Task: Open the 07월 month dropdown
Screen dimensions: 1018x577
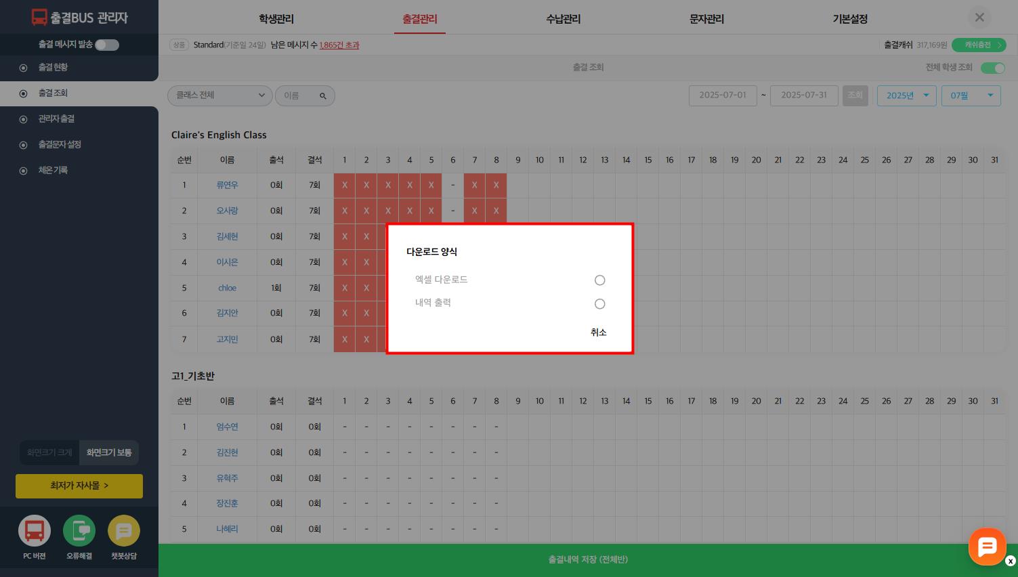Action: click(971, 95)
